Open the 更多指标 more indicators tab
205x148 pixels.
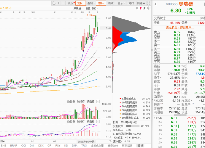tap(127, 146)
